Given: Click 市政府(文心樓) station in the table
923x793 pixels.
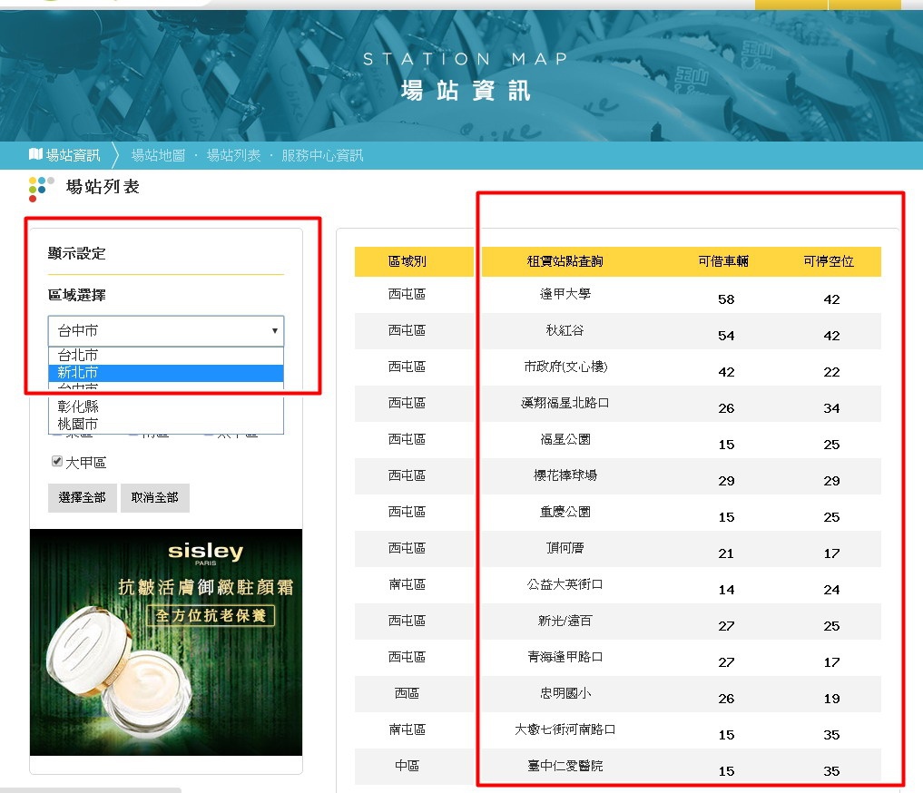Looking at the screenshot, I should 565,367.
